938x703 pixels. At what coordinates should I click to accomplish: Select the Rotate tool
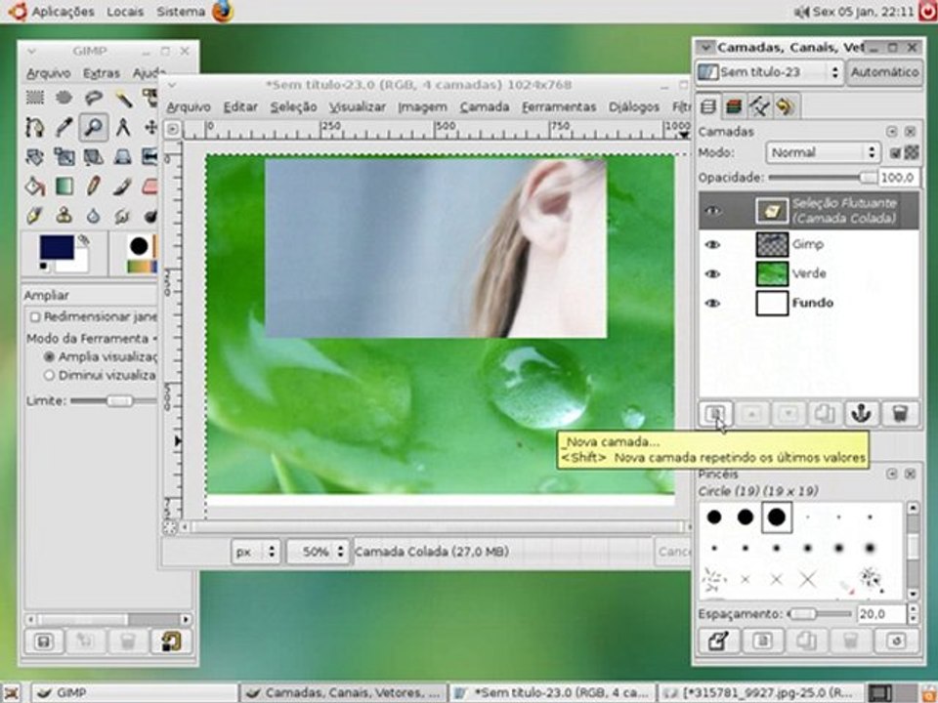[x=35, y=156]
